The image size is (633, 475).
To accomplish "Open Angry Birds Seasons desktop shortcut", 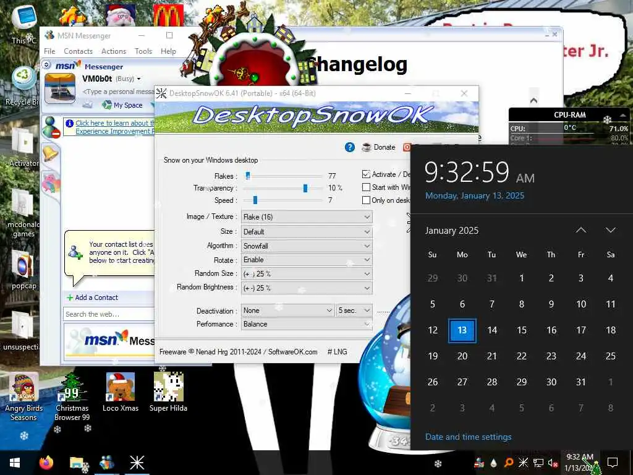I will [x=23, y=397].
